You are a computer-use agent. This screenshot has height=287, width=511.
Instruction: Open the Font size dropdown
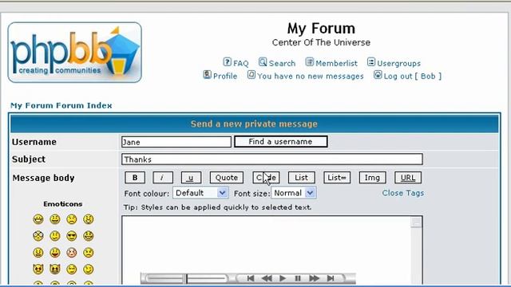pyautogui.click(x=294, y=193)
